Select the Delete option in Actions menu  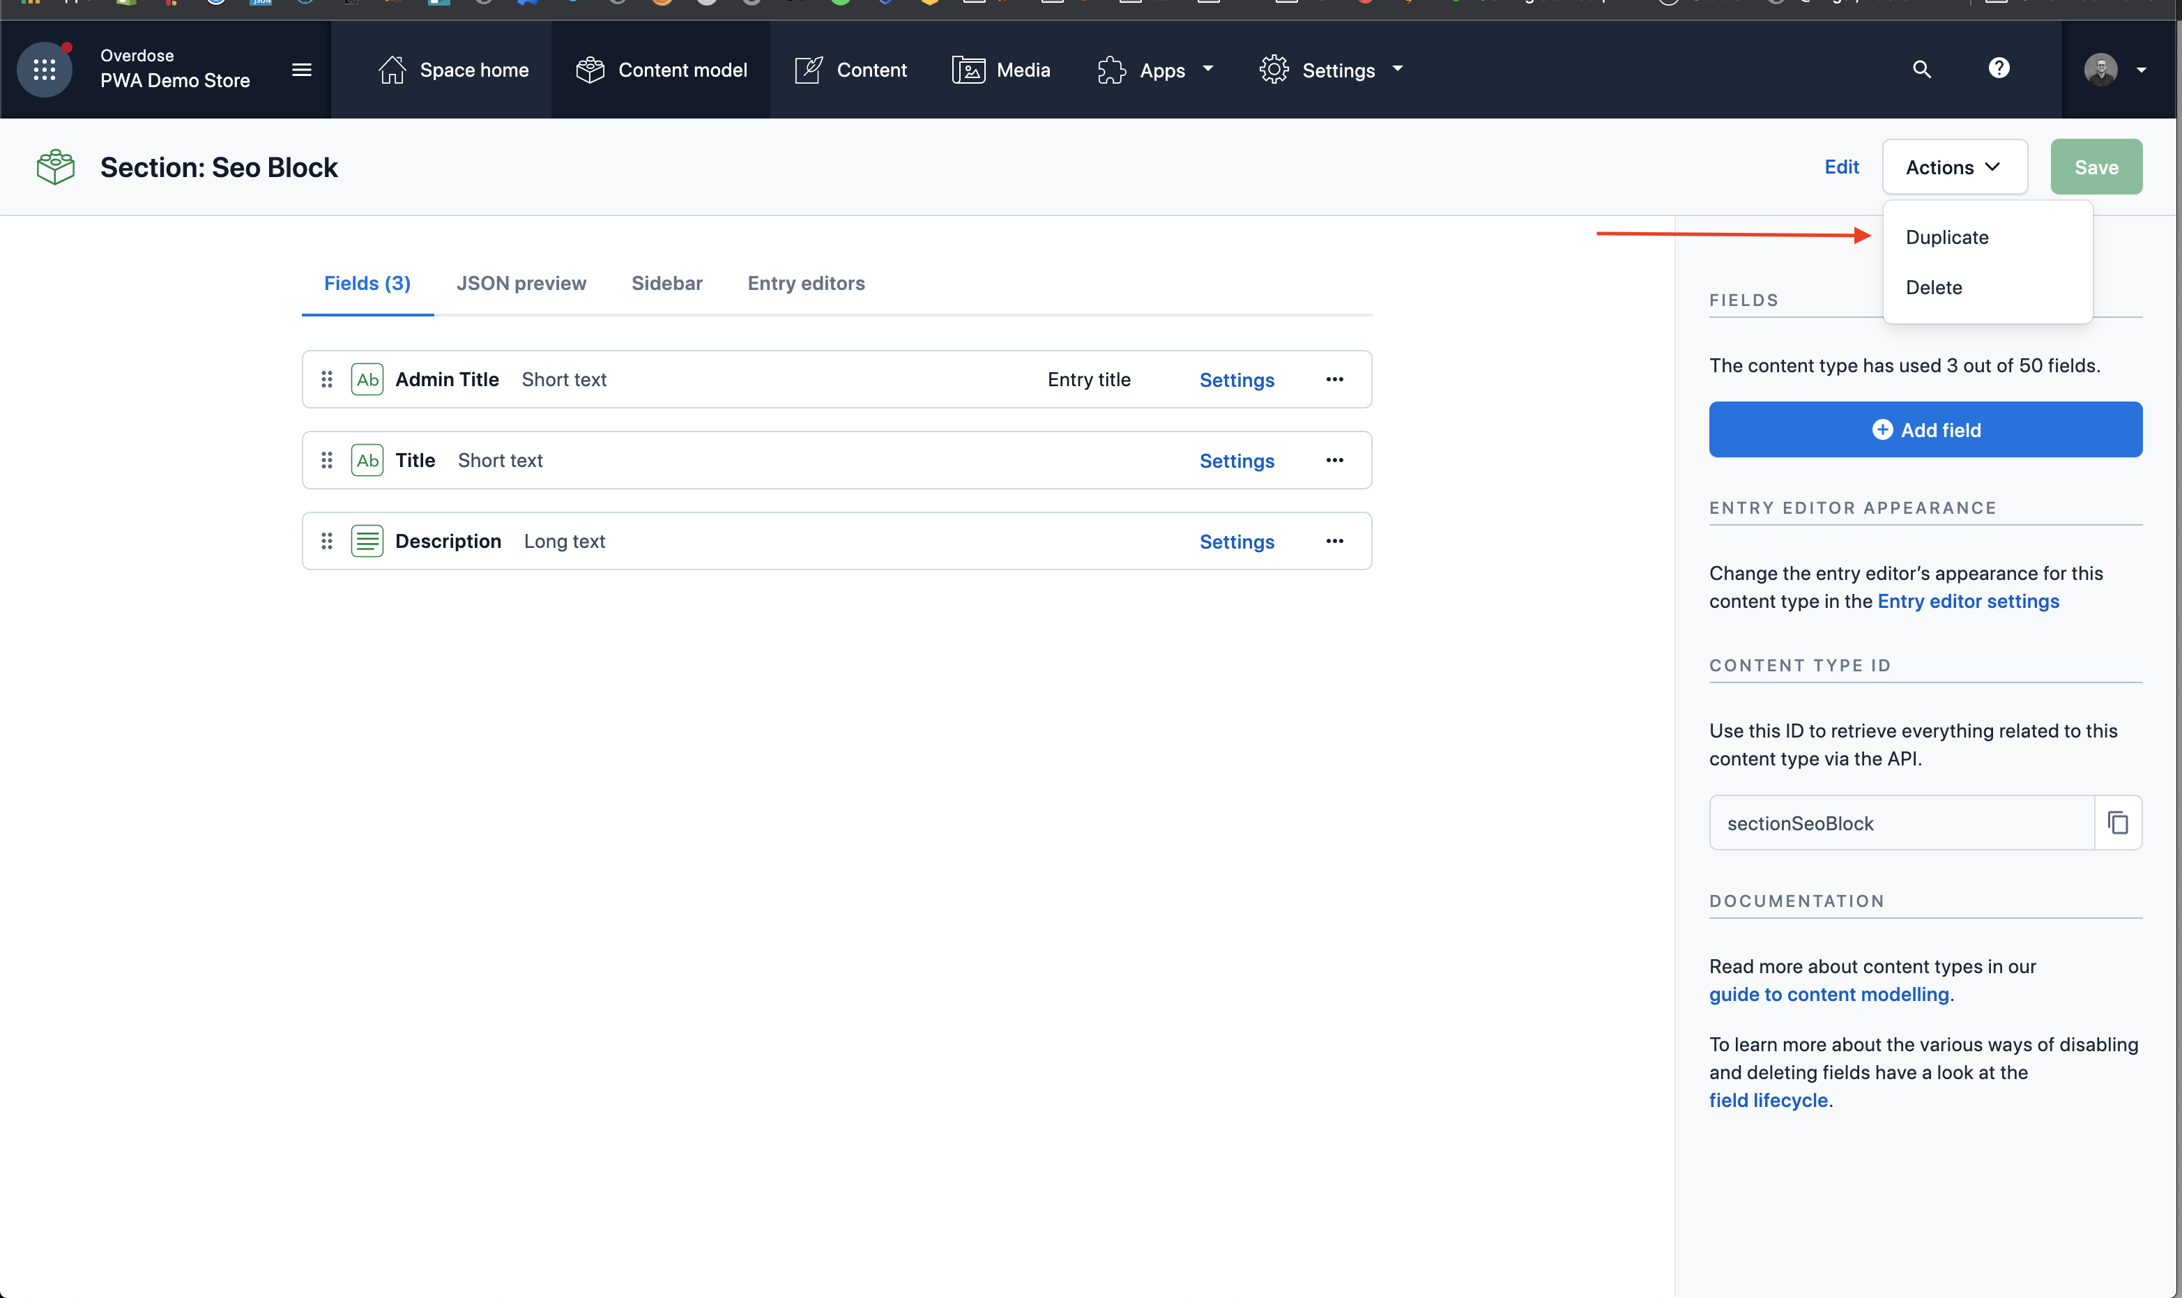pyautogui.click(x=1933, y=287)
